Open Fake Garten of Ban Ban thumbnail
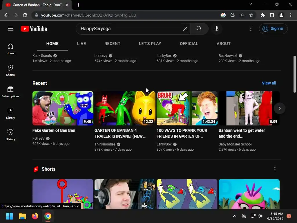The height and width of the screenshot is (223, 297). [63, 108]
